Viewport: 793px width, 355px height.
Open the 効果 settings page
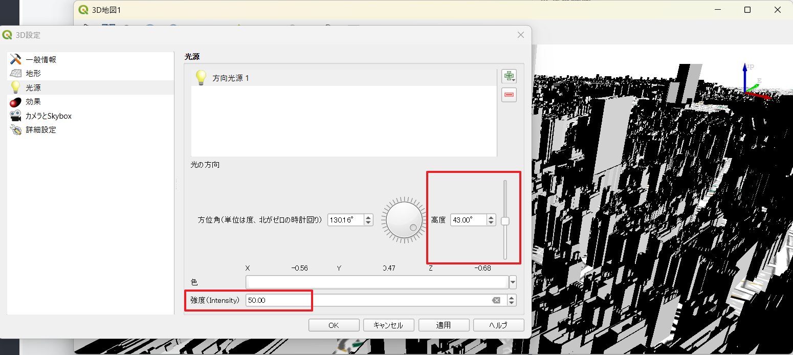click(x=91, y=102)
